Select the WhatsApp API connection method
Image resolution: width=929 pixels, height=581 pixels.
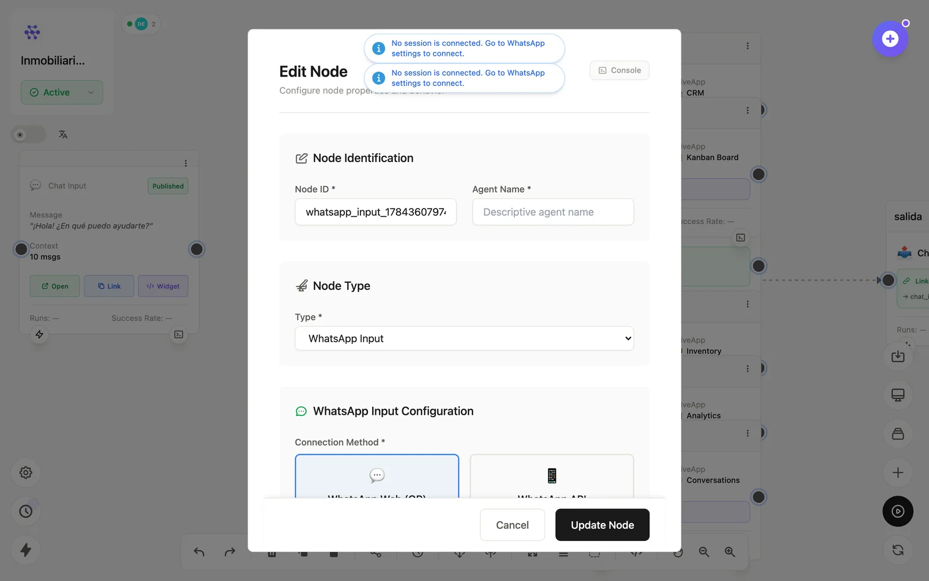pyautogui.click(x=552, y=476)
